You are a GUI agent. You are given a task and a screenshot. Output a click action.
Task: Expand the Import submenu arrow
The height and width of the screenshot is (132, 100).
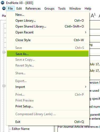tap(85, 87)
